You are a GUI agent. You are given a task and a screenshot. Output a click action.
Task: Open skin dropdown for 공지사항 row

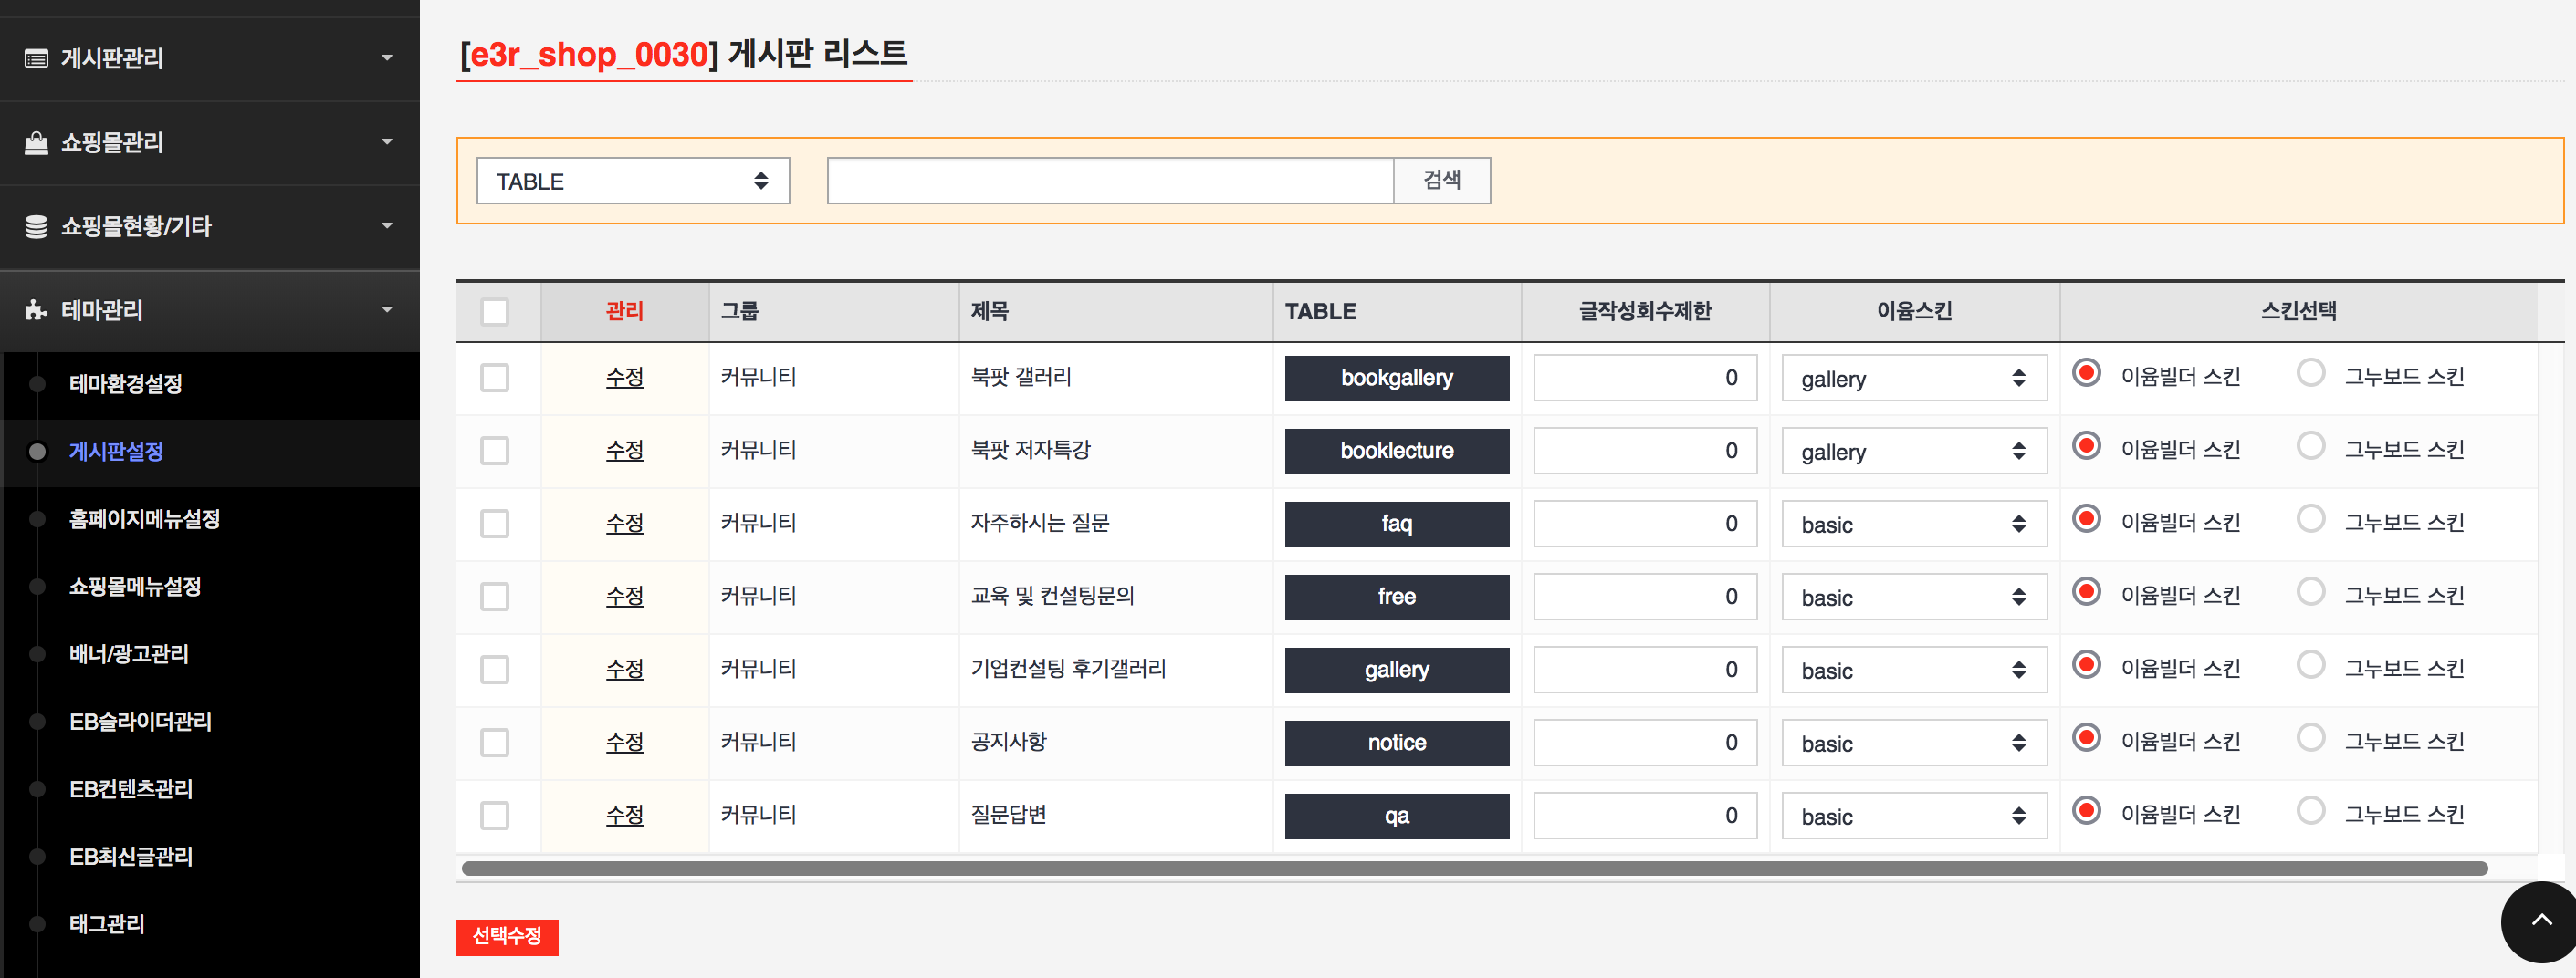[1914, 744]
